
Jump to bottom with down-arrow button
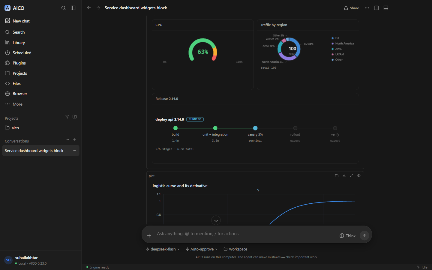[216, 220]
